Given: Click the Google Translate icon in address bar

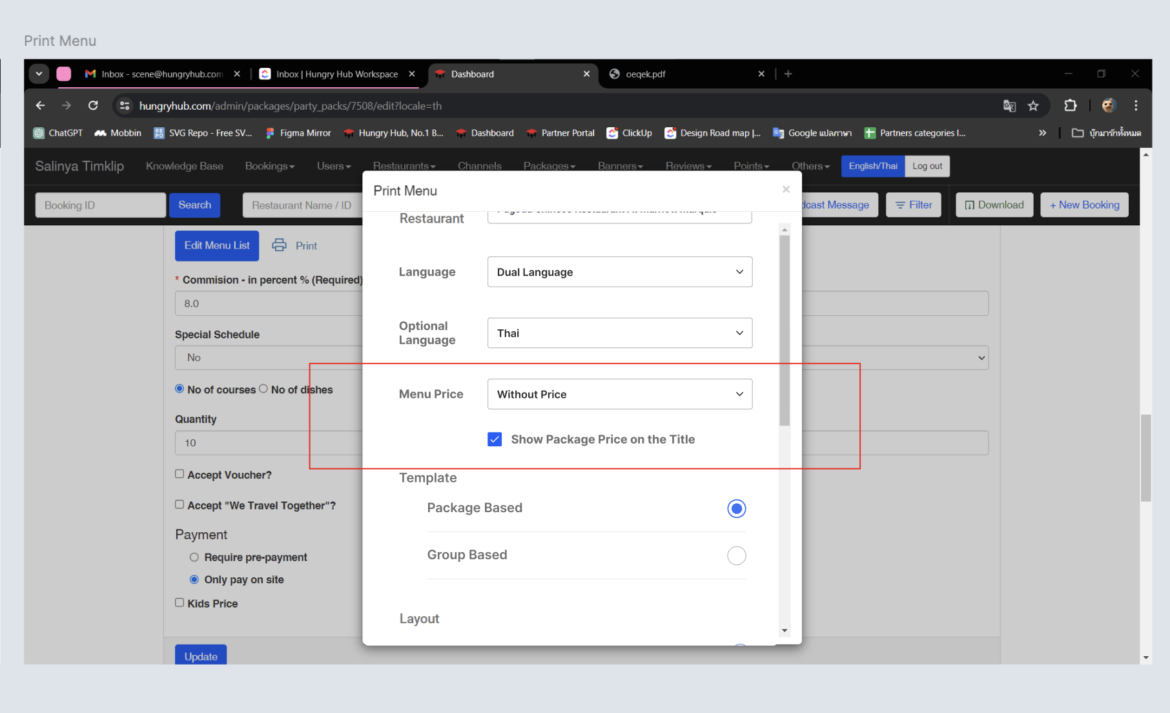Looking at the screenshot, I should pos(1009,106).
